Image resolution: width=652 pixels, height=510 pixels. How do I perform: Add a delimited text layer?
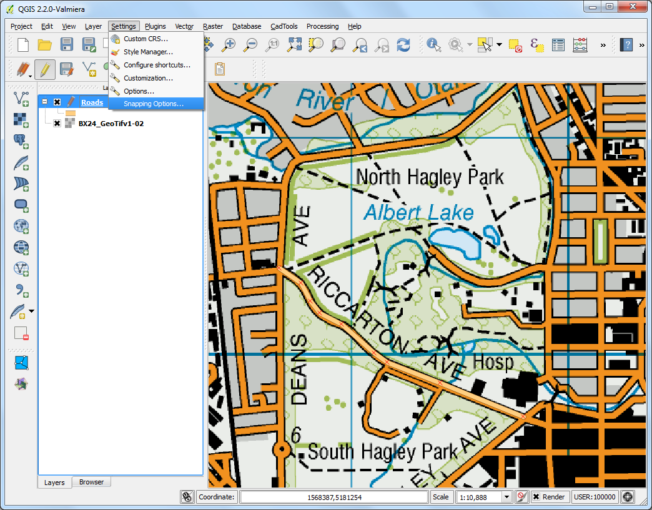point(21,290)
